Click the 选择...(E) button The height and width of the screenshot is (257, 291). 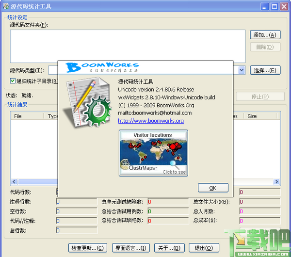coord(265,70)
